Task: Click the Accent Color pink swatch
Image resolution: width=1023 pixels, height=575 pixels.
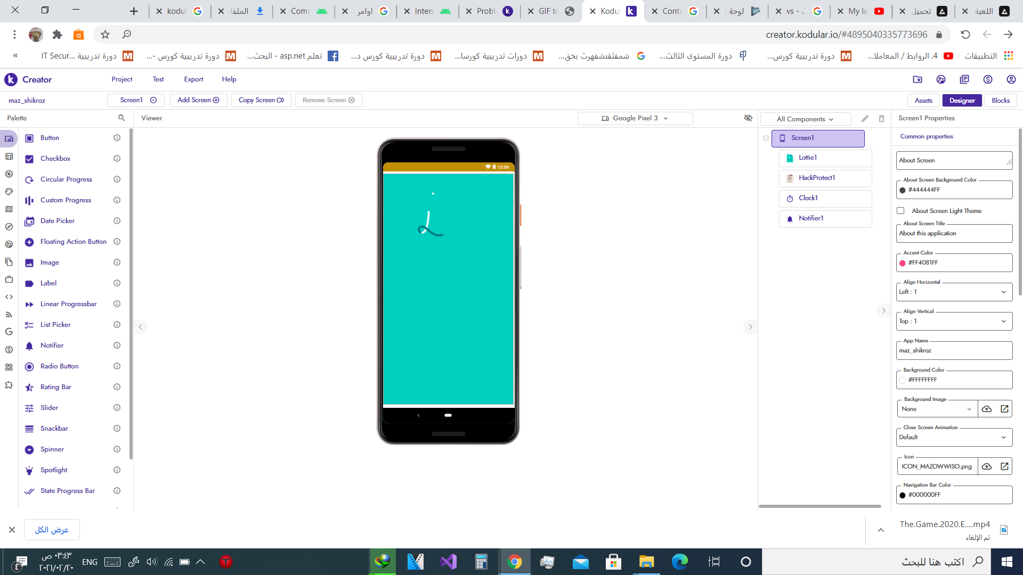Action: tap(903, 263)
